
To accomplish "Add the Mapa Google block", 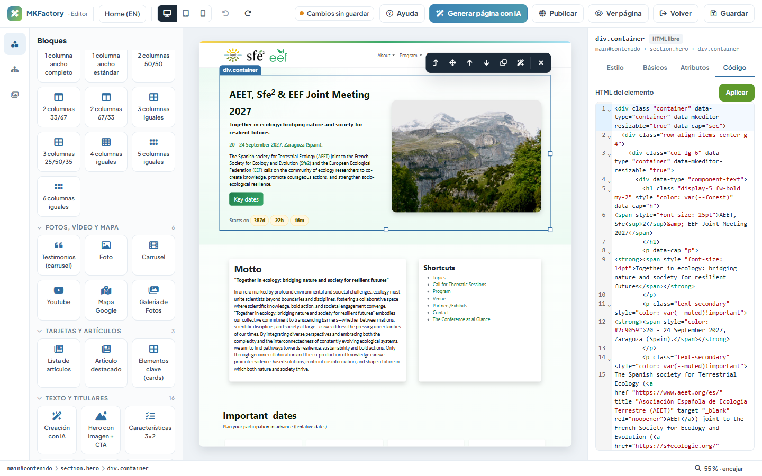I will click(106, 300).
